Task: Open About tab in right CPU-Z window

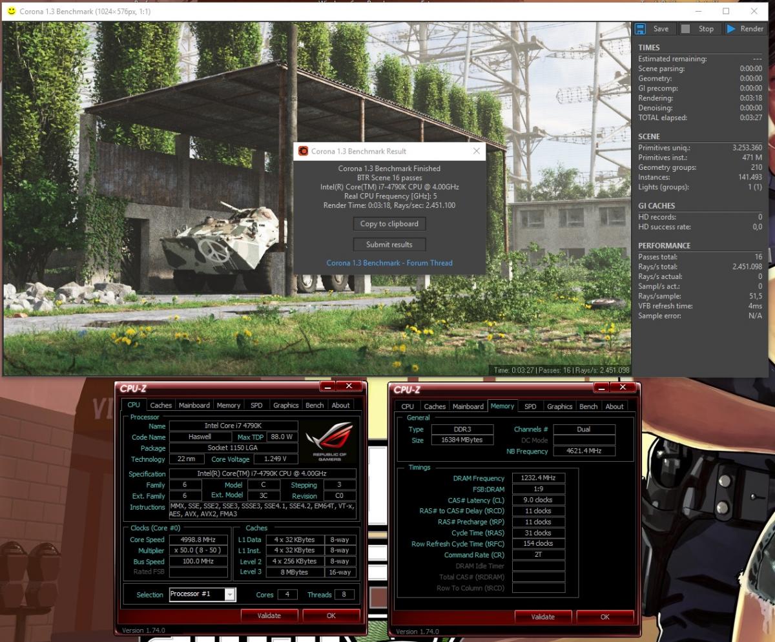Action: pos(615,406)
